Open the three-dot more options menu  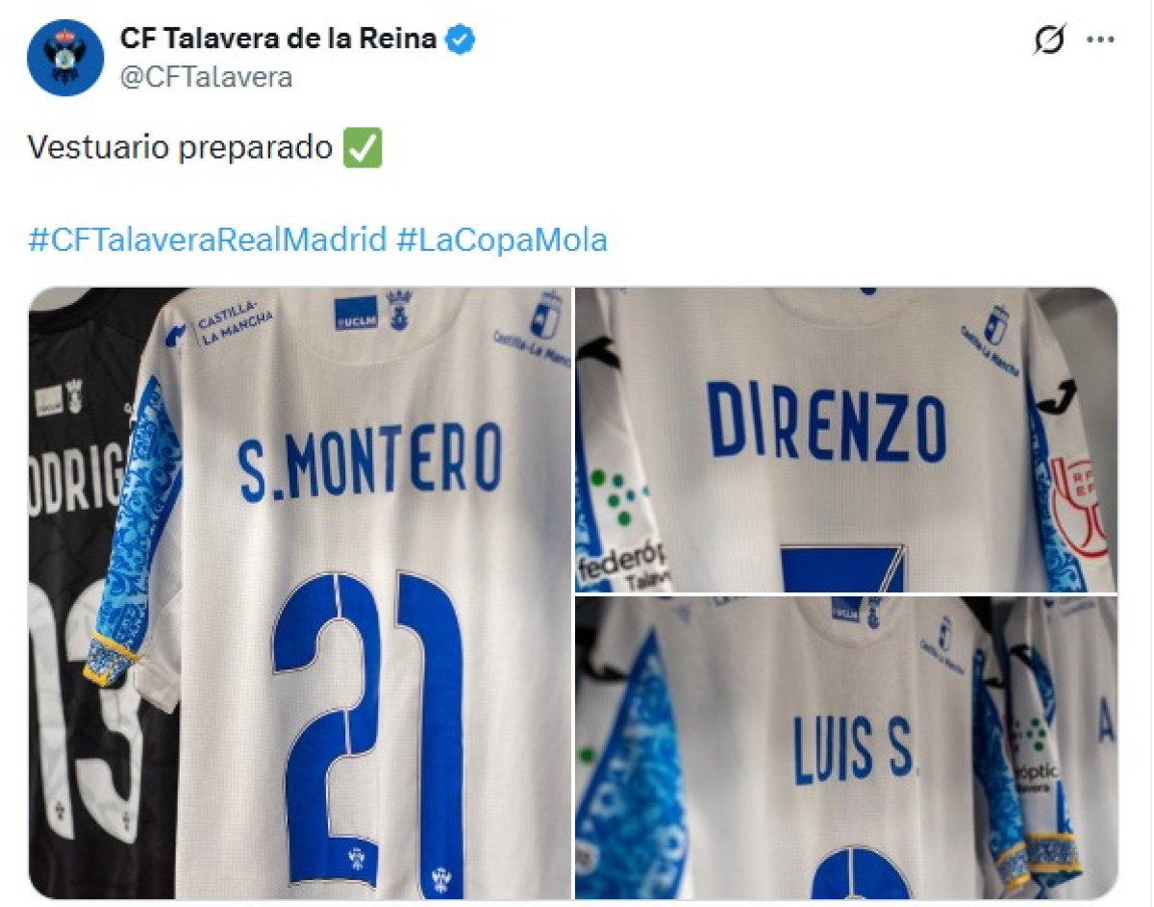[1100, 39]
